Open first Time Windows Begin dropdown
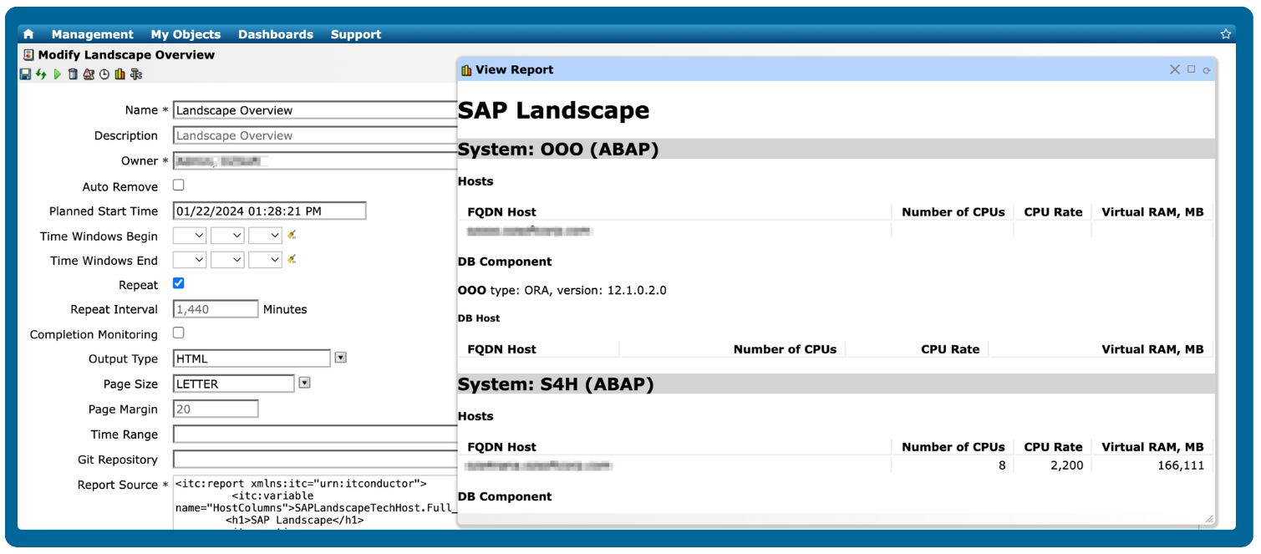Screen dimensions: 1261x554 [x=190, y=236]
